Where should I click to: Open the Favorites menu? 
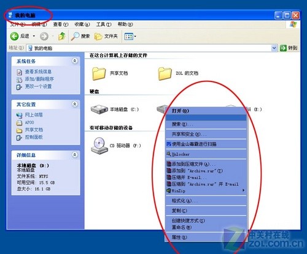[82, 24]
